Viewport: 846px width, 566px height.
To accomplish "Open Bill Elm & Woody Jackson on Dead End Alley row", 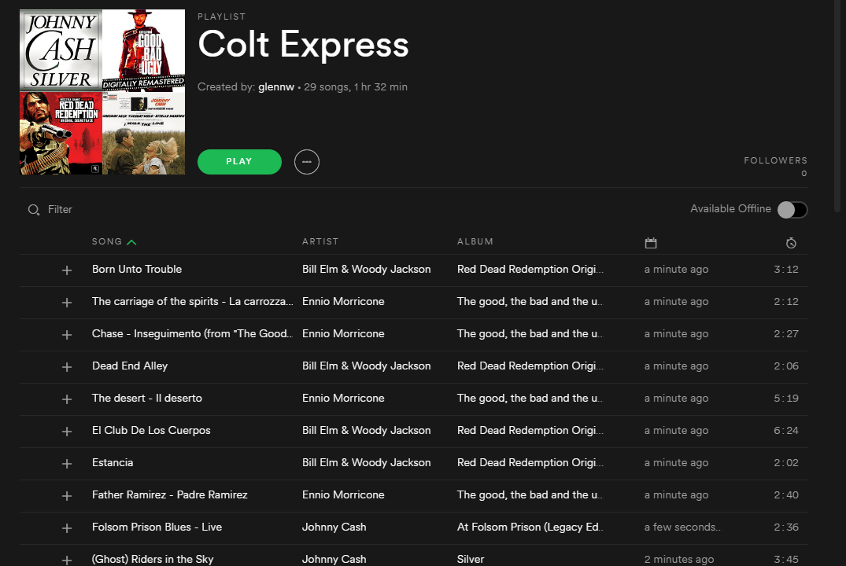I will pos(367,366).
